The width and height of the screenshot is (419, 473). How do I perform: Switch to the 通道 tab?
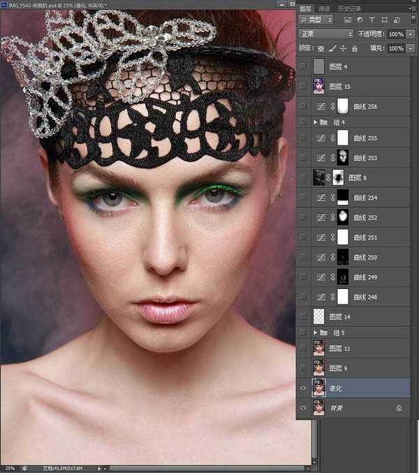tap(324, 8)
